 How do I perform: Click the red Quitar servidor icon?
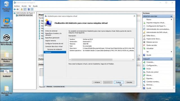click(144, 45)
